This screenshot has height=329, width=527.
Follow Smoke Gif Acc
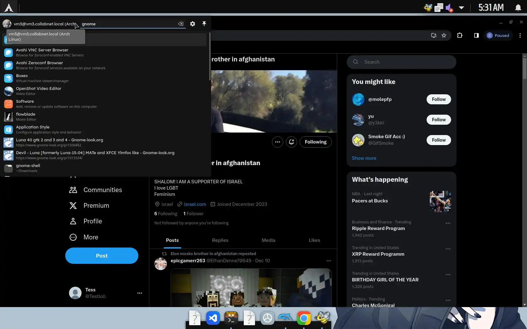[x=439, y=140]
